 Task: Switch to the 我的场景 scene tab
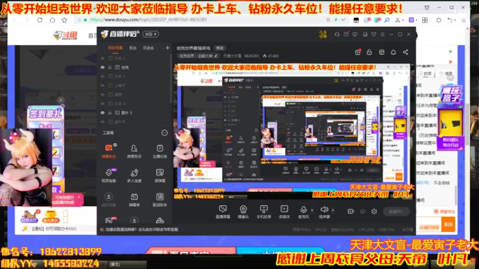(x=115, y=48)
